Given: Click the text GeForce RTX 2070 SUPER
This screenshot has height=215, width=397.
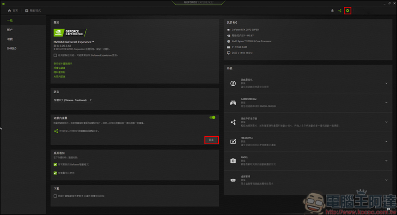Looking at the screenshot, I should click(245, 30).
